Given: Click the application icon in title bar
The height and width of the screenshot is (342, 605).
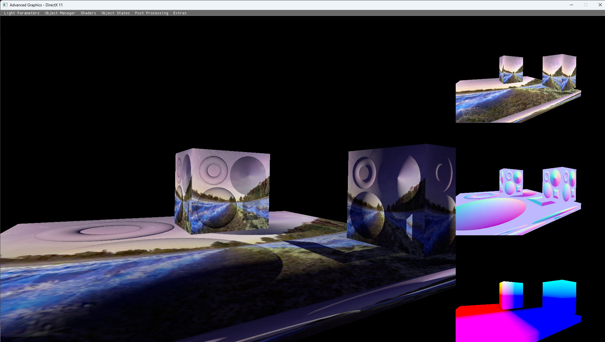Looking at the screenshot, I should [5, 5].
